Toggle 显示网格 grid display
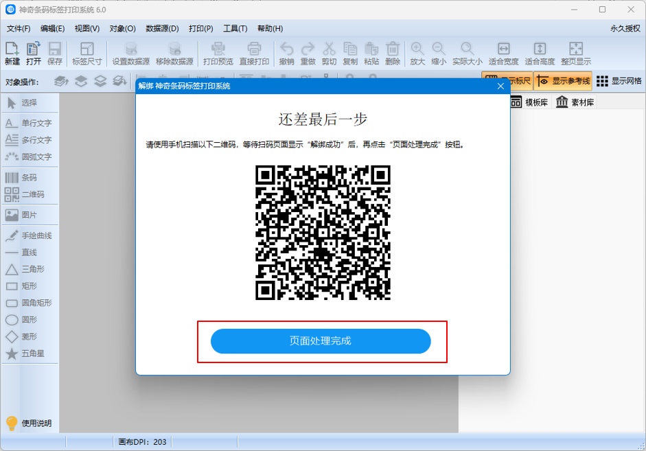 619,81
